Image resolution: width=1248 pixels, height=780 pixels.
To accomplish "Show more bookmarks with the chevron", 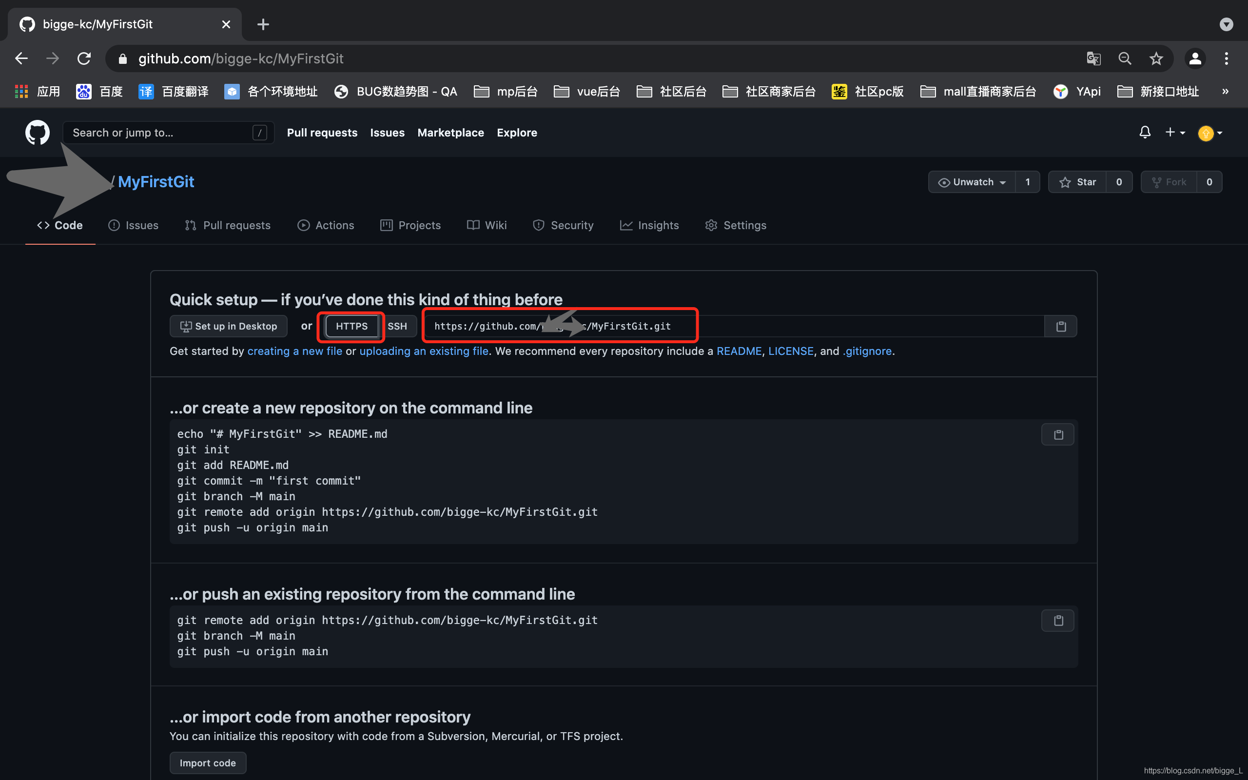I will [x=1225, y=91].
